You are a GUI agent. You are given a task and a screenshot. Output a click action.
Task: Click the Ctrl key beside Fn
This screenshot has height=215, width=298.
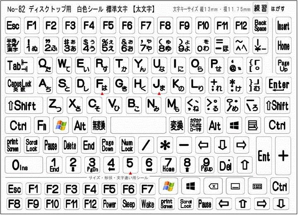pyautogui.click(x=18, y=125)
